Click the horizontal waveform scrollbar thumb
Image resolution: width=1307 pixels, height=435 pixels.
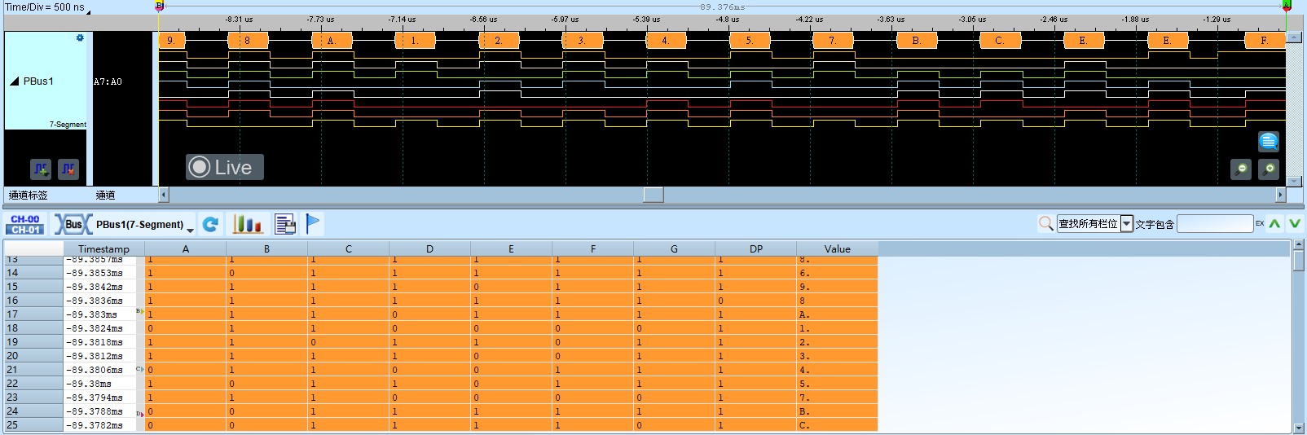point(653,195)
